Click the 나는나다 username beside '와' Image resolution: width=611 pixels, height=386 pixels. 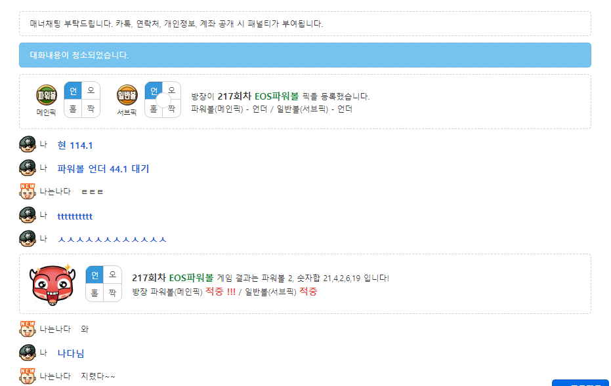[x=55, y=329]
